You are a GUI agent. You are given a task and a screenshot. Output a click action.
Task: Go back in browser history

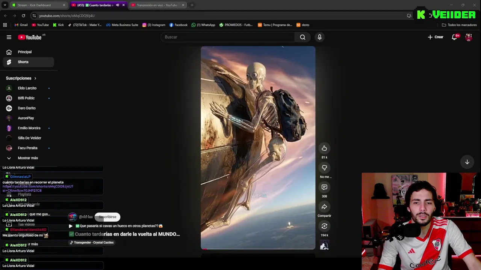5,16
